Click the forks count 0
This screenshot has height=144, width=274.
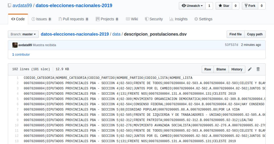262,6
